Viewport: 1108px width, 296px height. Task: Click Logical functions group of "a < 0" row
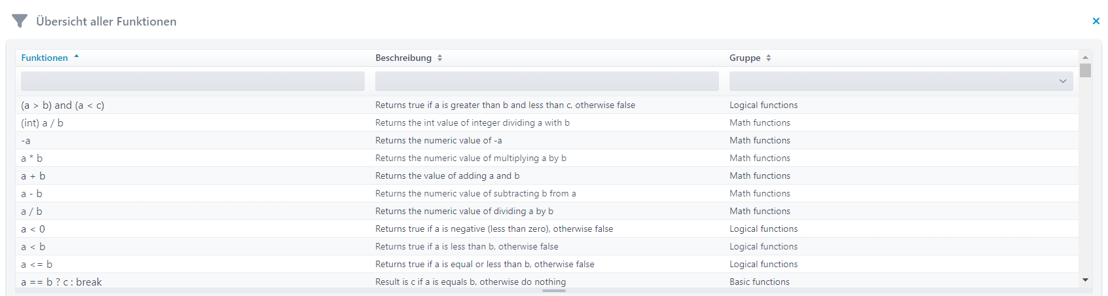point(764,229)
